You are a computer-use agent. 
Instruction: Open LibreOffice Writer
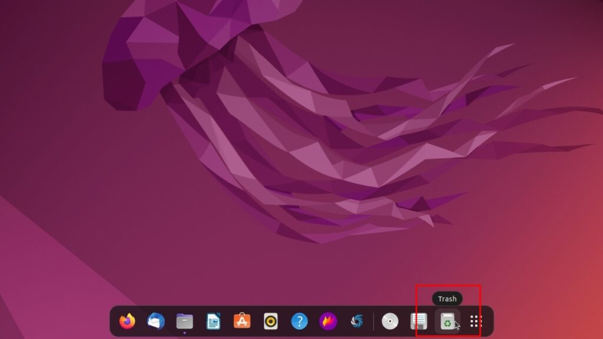pyautogui.click(x=213, y=320)
